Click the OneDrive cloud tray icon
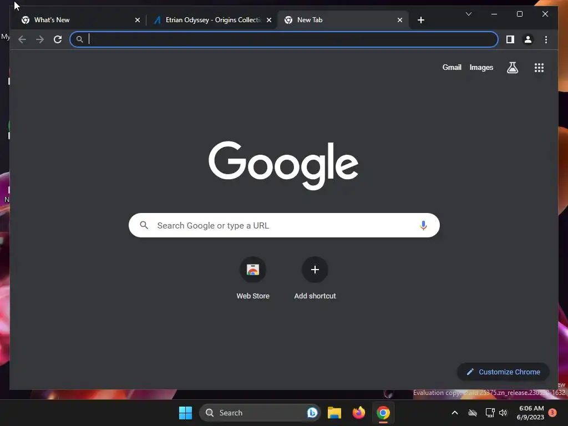Viewport: 568px width, 426px height. tap(473, 413)
